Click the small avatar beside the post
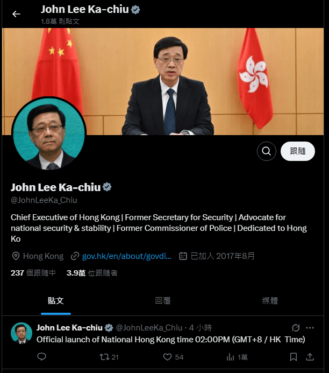This screenshot has height=373, width=329. 22,333
